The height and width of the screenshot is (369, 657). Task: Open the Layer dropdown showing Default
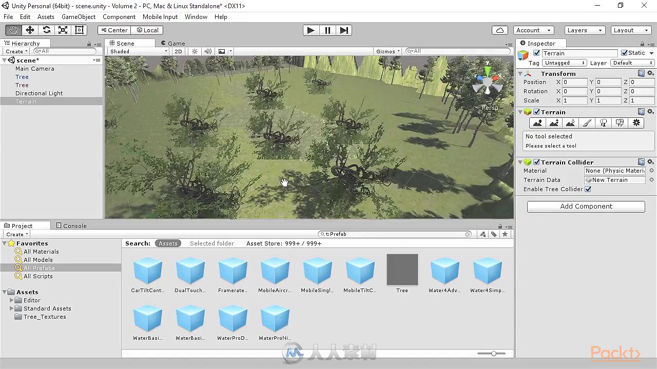tap(632, 63)
